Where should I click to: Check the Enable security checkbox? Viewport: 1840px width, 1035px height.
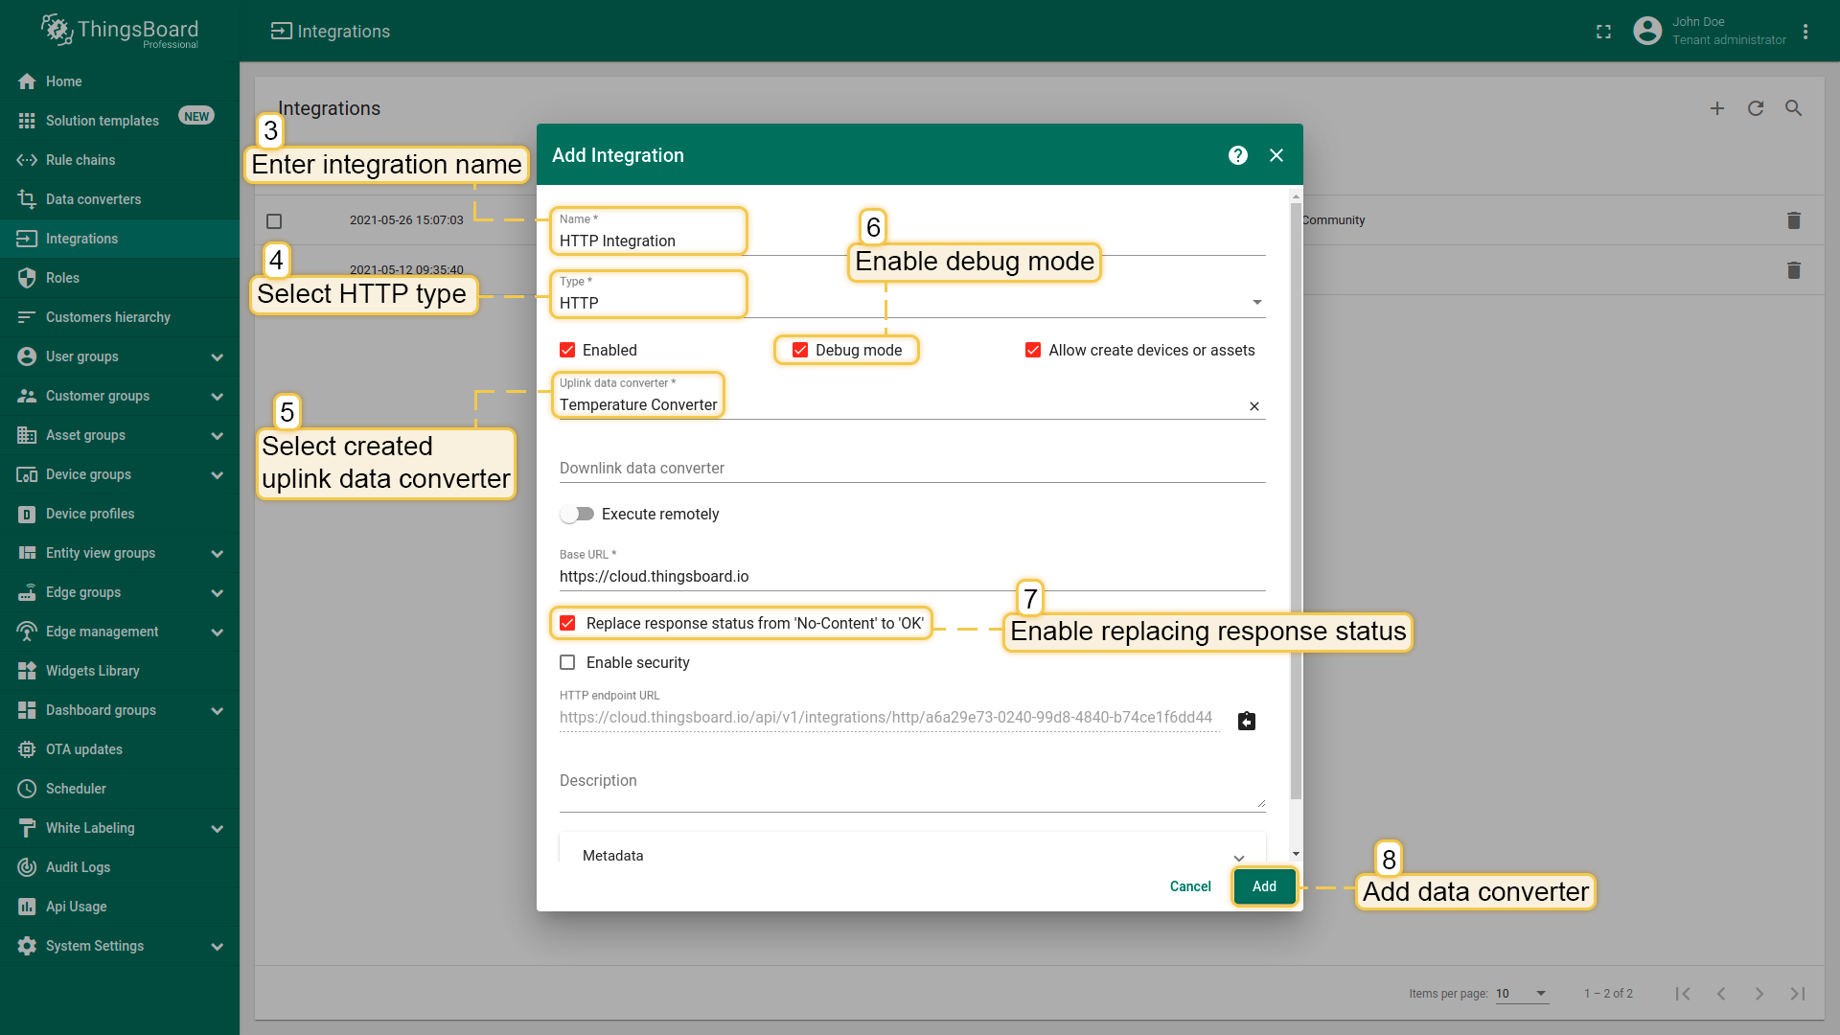pos(567,662)
